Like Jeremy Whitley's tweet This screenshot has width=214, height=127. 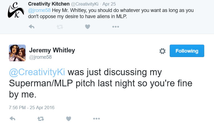point(69,119)
